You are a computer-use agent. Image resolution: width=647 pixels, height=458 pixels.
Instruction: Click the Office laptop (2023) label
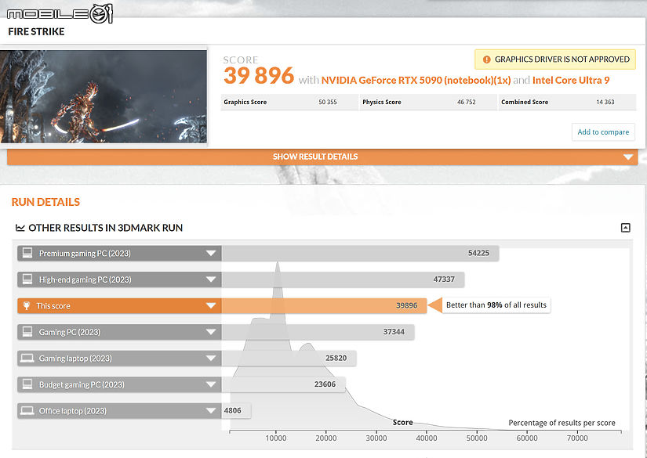[x=73, y=411]
